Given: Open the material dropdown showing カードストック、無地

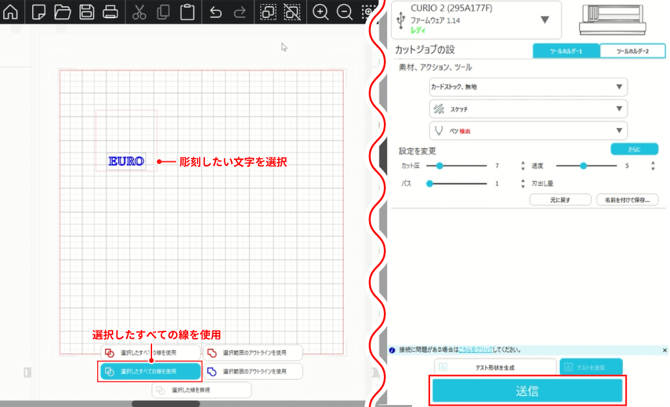Looking at the screenshot, I should point(528,86).
